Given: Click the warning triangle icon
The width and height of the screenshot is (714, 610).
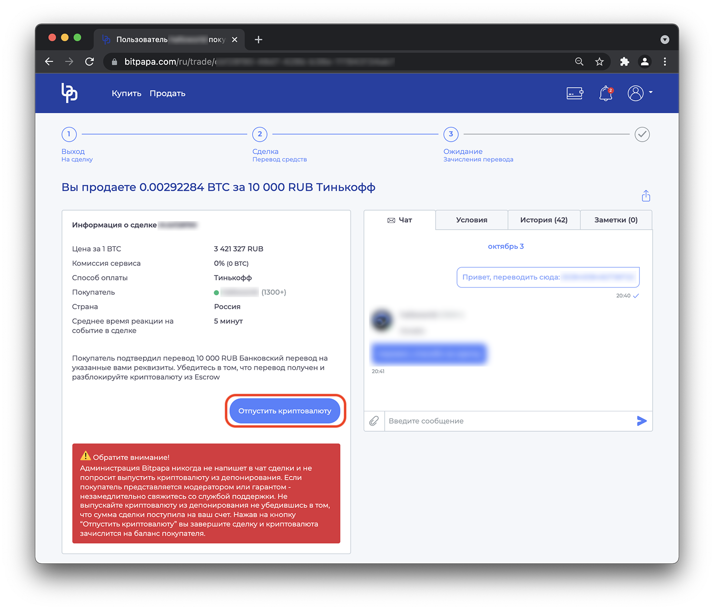Looking at the screenshot, I should (x=86, y=456).
